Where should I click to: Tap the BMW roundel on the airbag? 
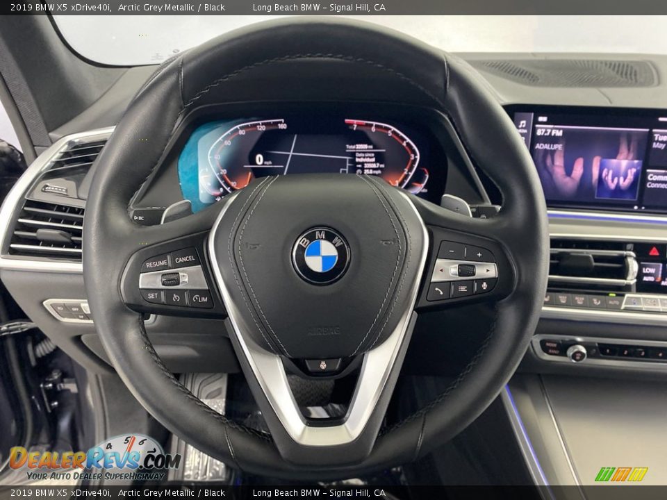[321, 256]
